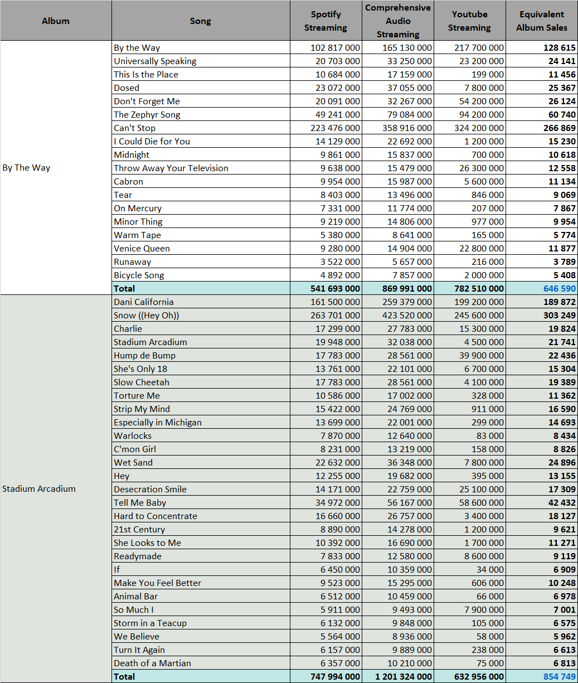Select the song cell 'Strip My Mind'

[x=201, y=409]
